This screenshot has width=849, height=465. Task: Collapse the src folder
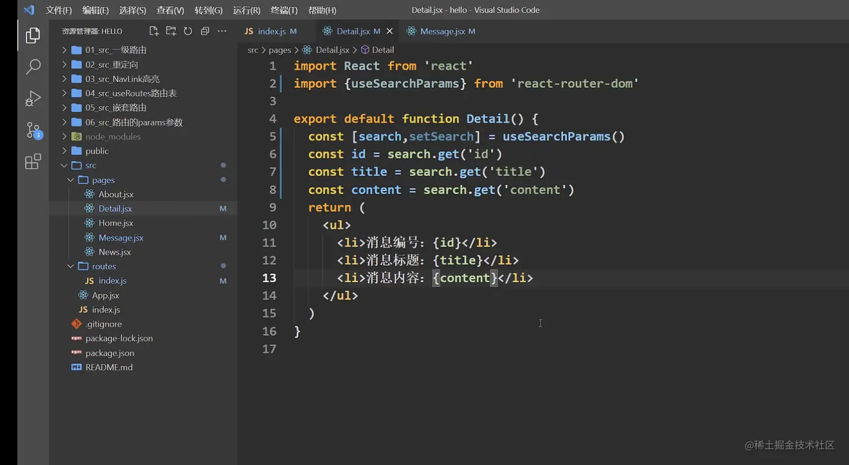143,165
